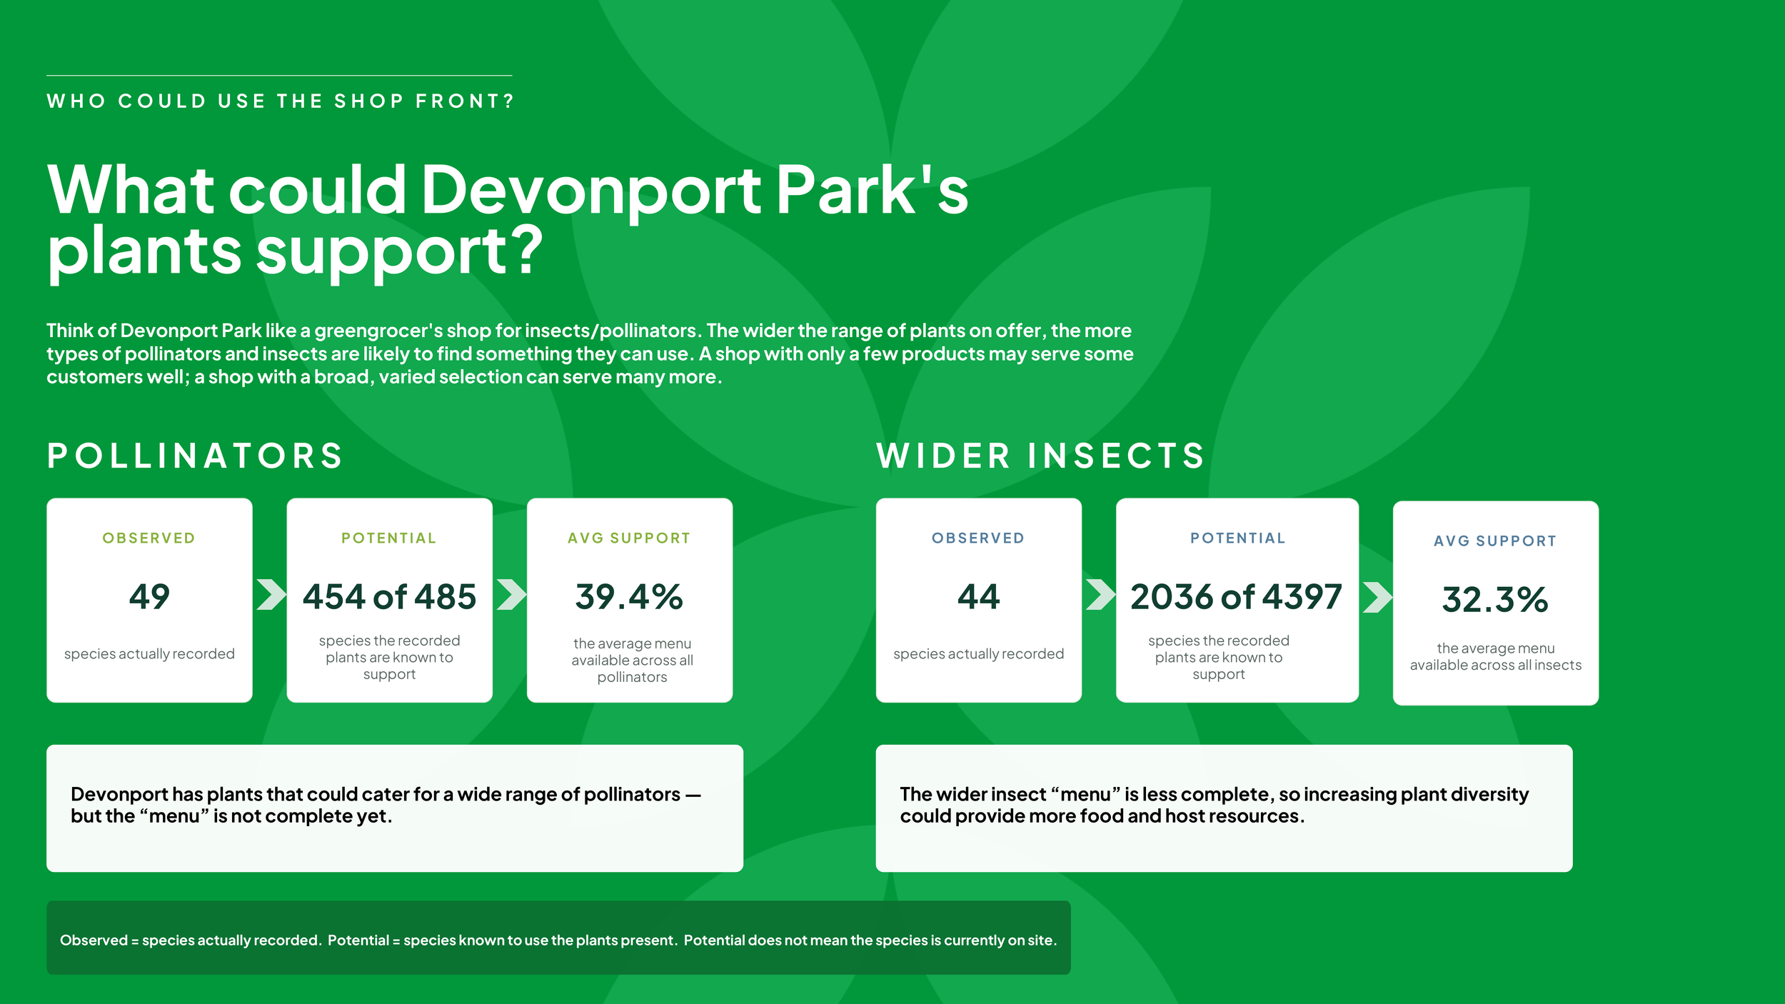Click the blue 'AVG SUPPORT' label under Wider Insects
The image size is (1785, 1004).
point(1495,541)
